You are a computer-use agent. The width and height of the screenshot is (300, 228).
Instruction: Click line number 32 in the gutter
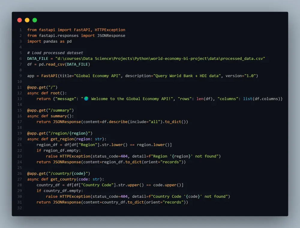tap(19, 208)
